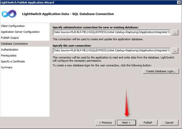Go back with the Previous button
This screenshot has width=182, height=129.
pyautogui.click(x=106, y=122)
